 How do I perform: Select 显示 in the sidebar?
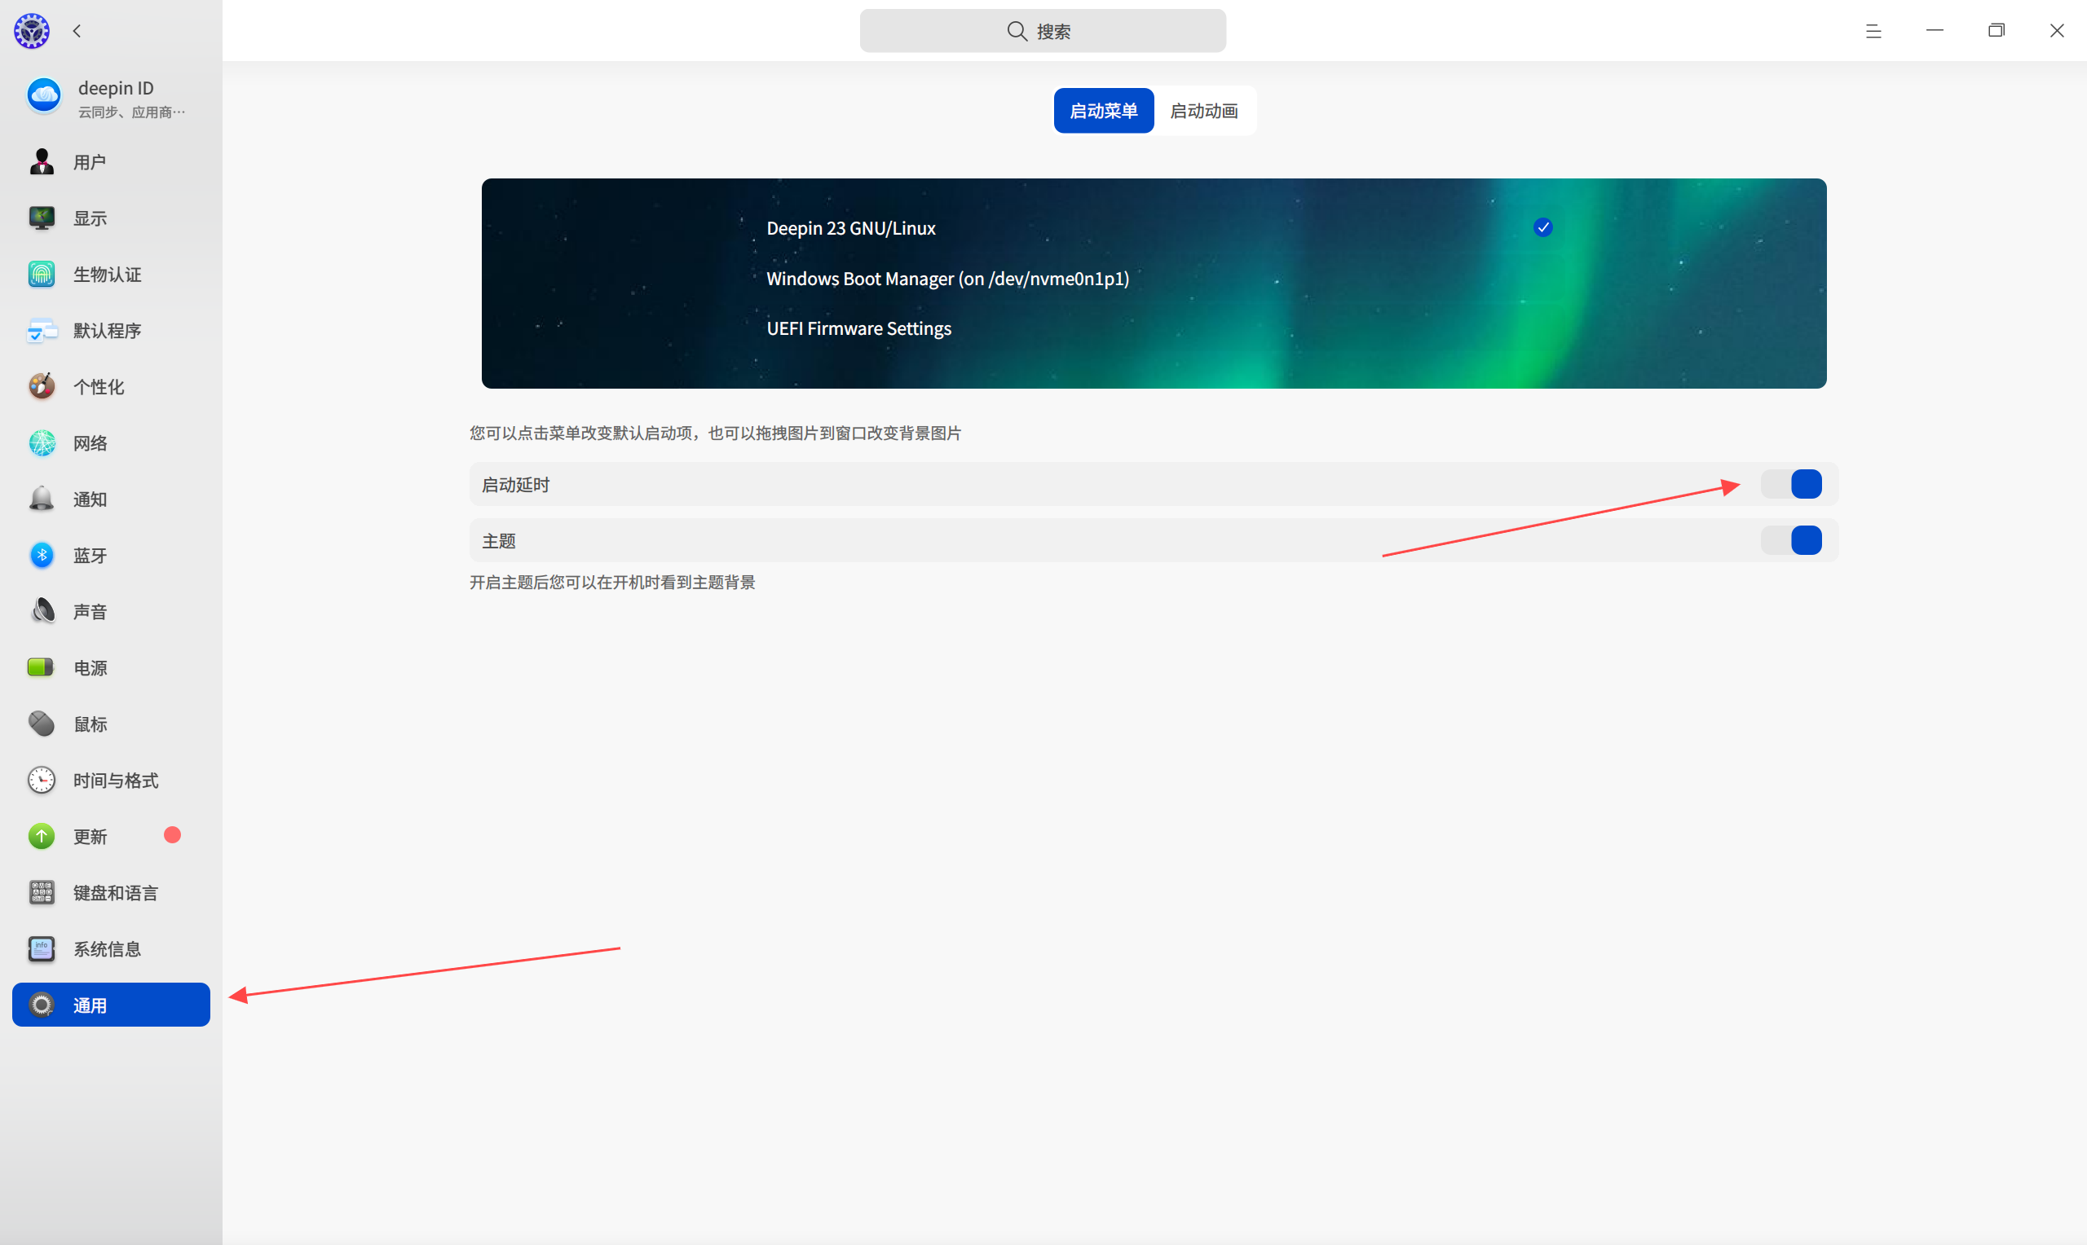click(111, 218)
